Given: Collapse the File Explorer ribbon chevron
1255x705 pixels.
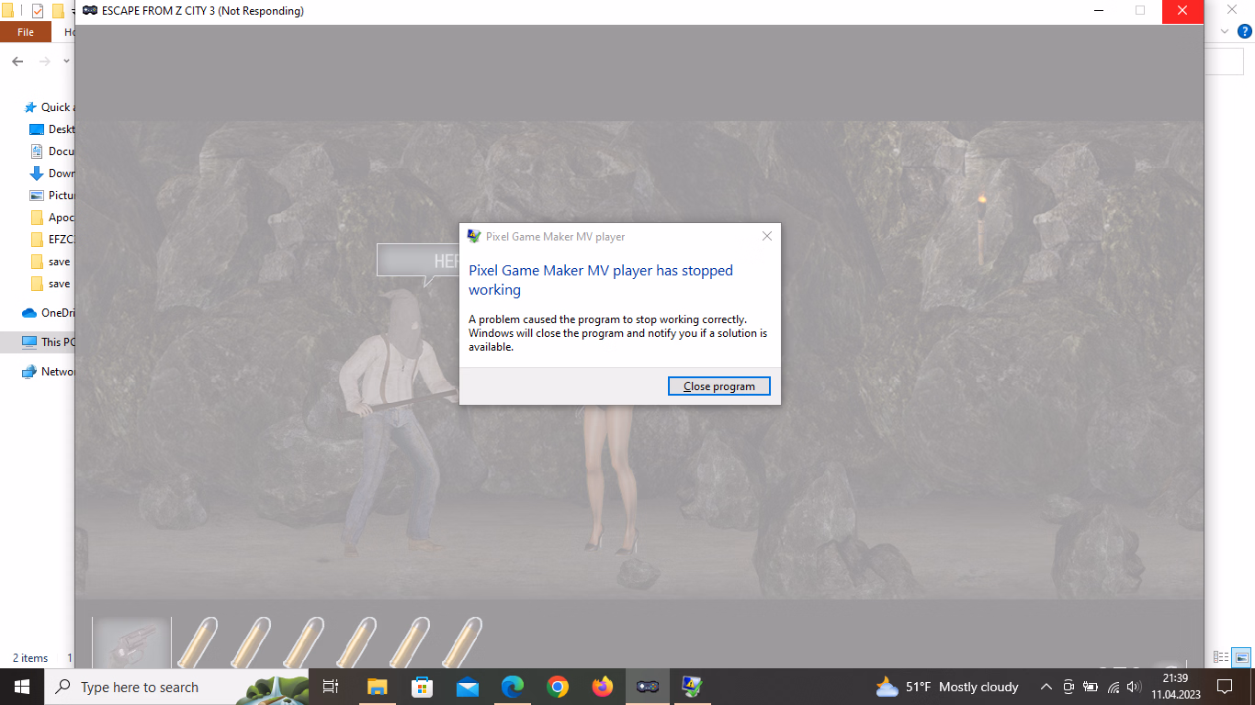Looking at the screenshot, I should coord(1224,31).
